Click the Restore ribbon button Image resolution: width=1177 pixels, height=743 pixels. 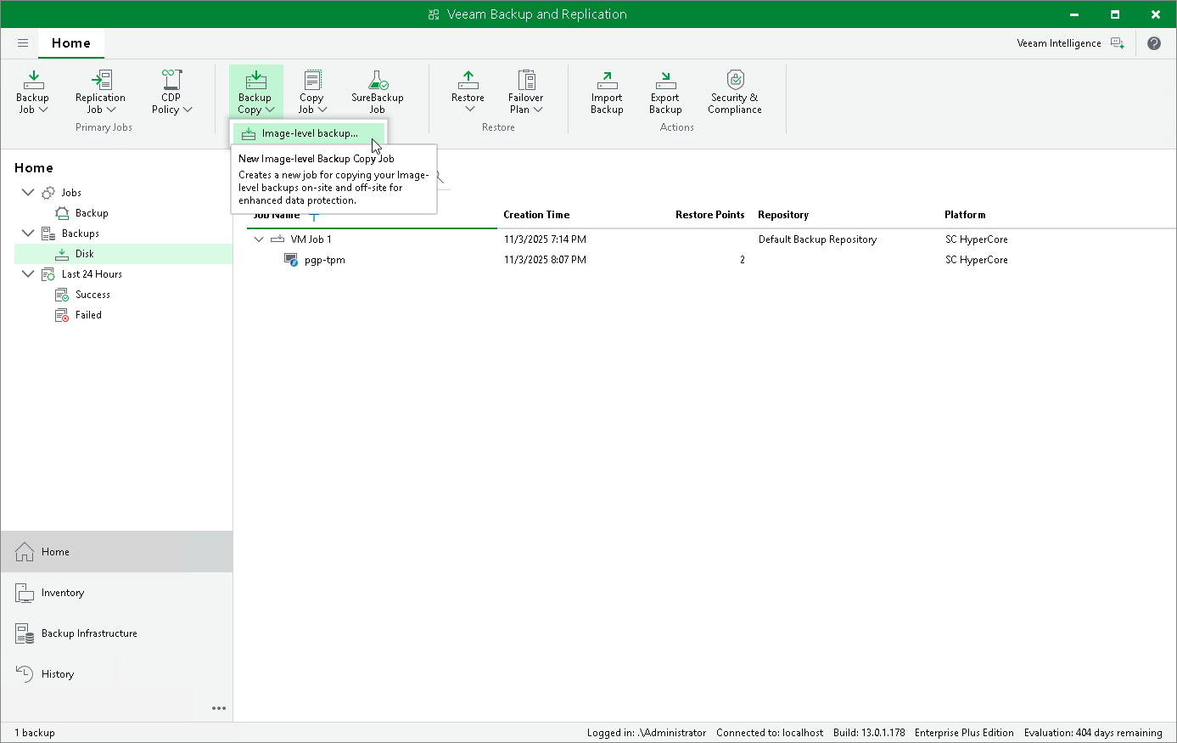tap(468, 92)
